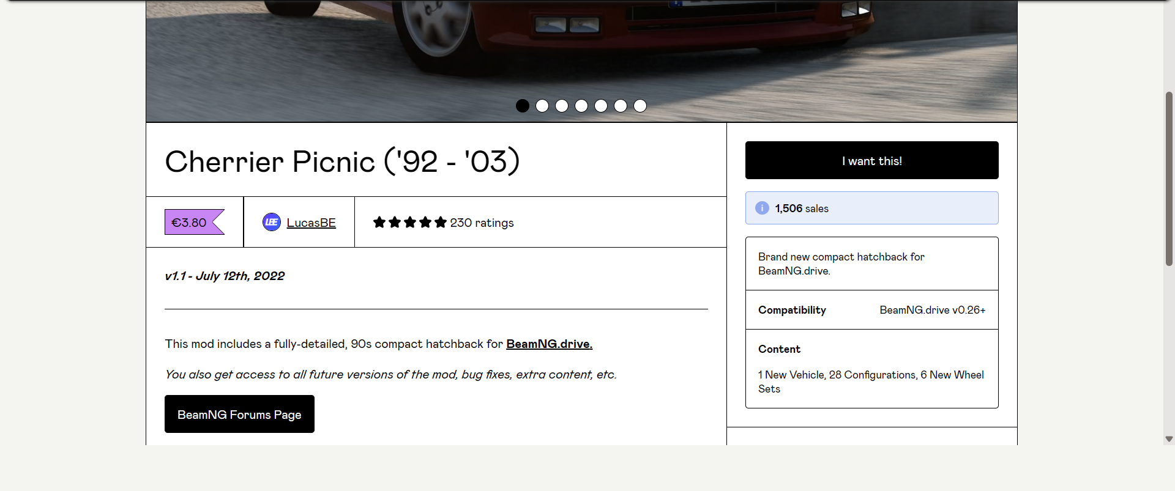Select the fourth carousel dot
The width and height of the screenshot is (1175, 491).
tap(581, 106)
